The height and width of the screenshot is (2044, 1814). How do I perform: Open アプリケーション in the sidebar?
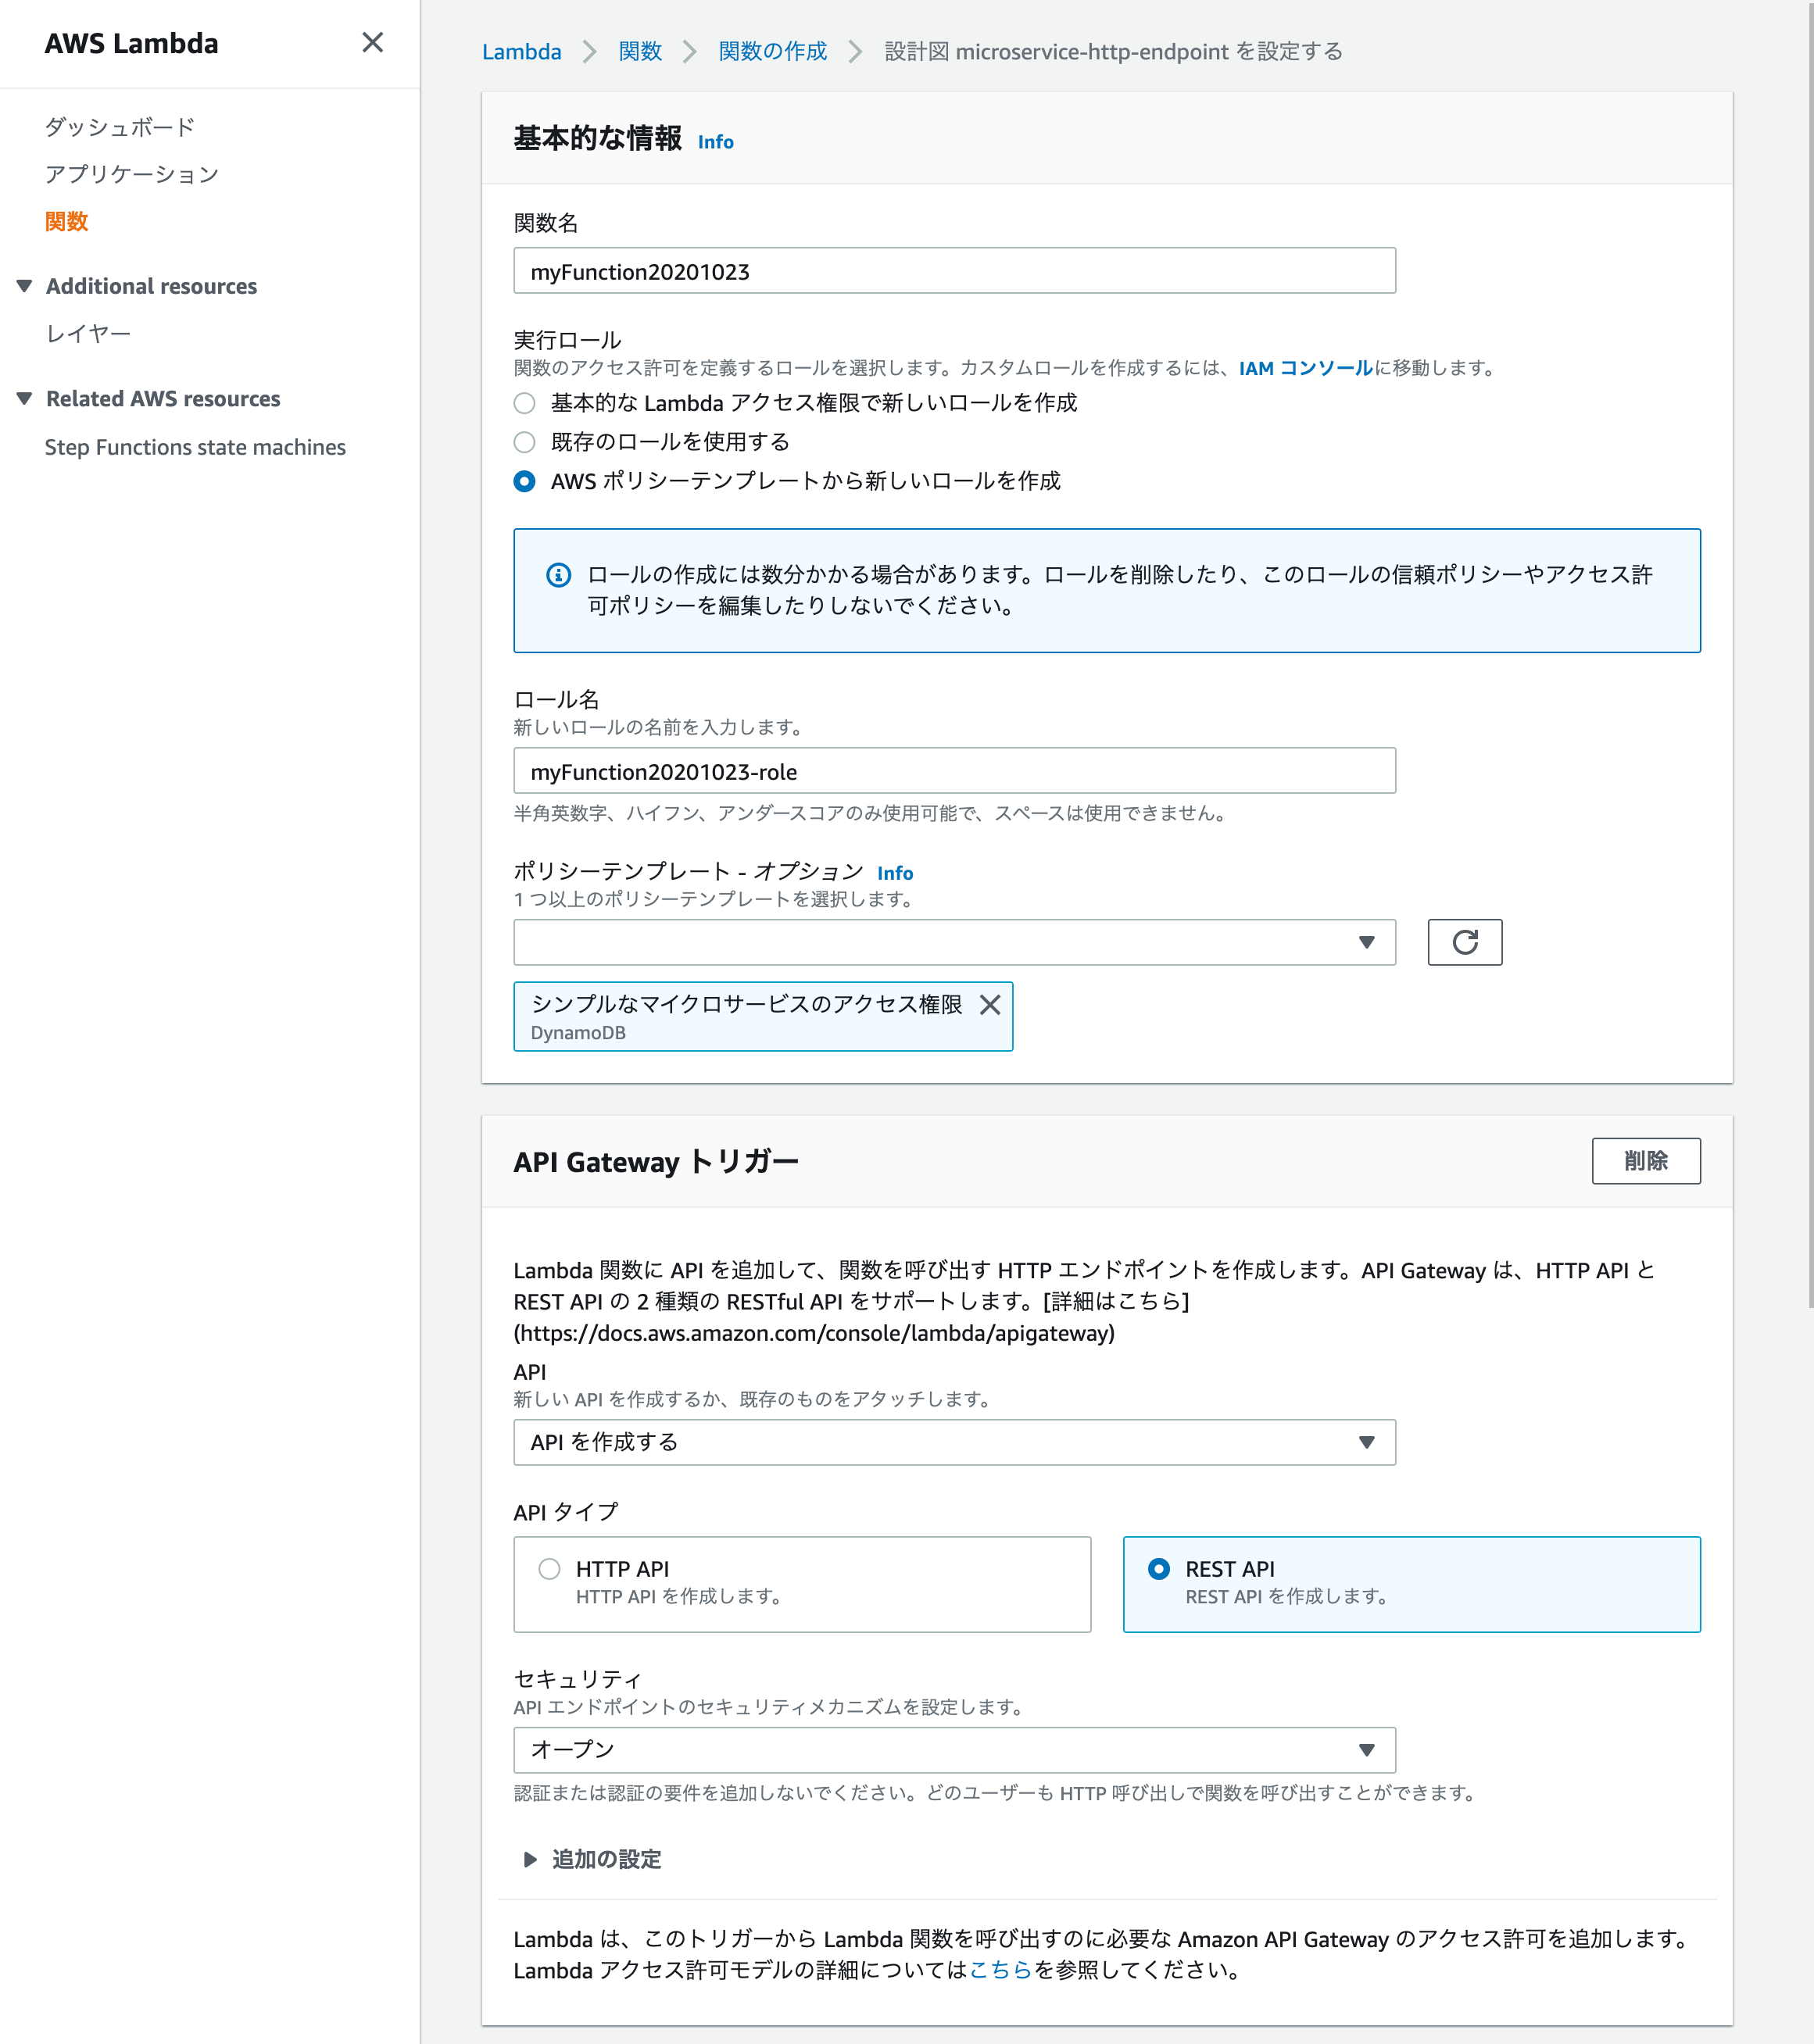132,174
